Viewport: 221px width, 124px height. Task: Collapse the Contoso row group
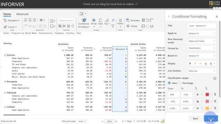point(5,55)
